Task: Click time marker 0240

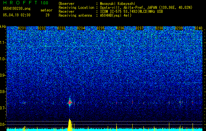Action: (x=198, y=28)
